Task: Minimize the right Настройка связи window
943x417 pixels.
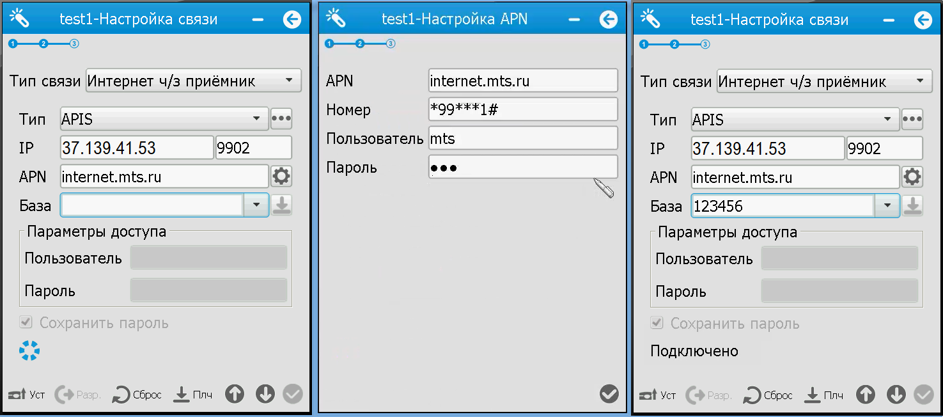Action: click(x=889, y=20)
